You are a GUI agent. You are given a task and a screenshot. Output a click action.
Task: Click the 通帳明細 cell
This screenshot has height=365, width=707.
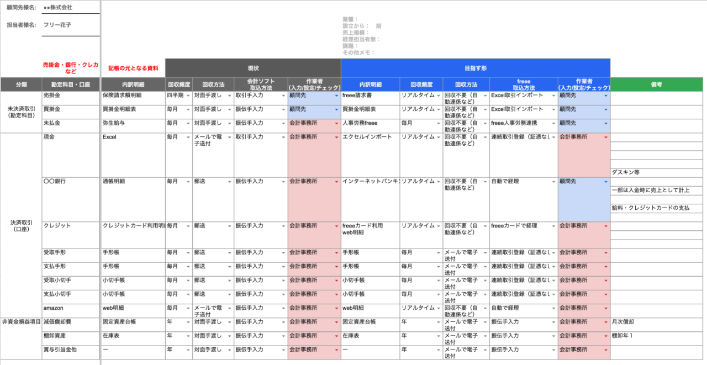tap(133, 199)
